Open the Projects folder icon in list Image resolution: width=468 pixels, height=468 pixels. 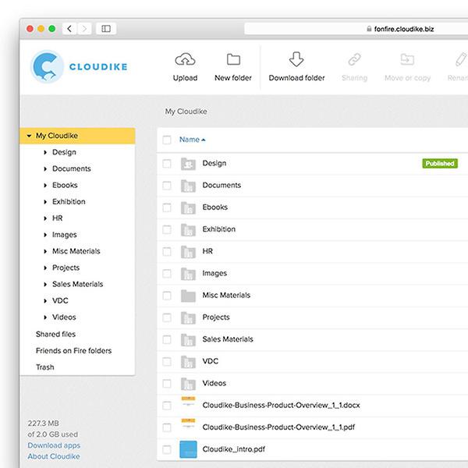pos(188,318)
